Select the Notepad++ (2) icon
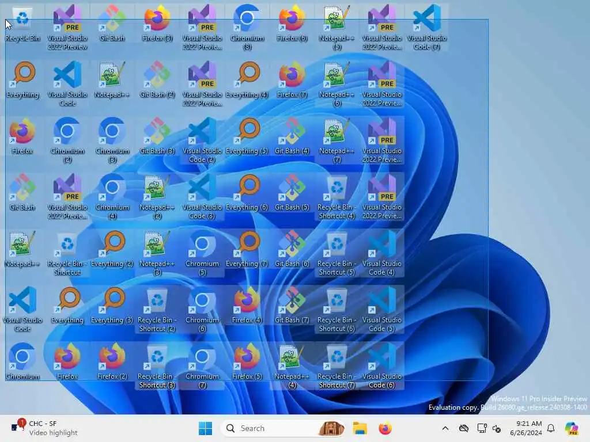Image resolution: width=590 pixels, height=442 pixels. (x=157, y=197)
